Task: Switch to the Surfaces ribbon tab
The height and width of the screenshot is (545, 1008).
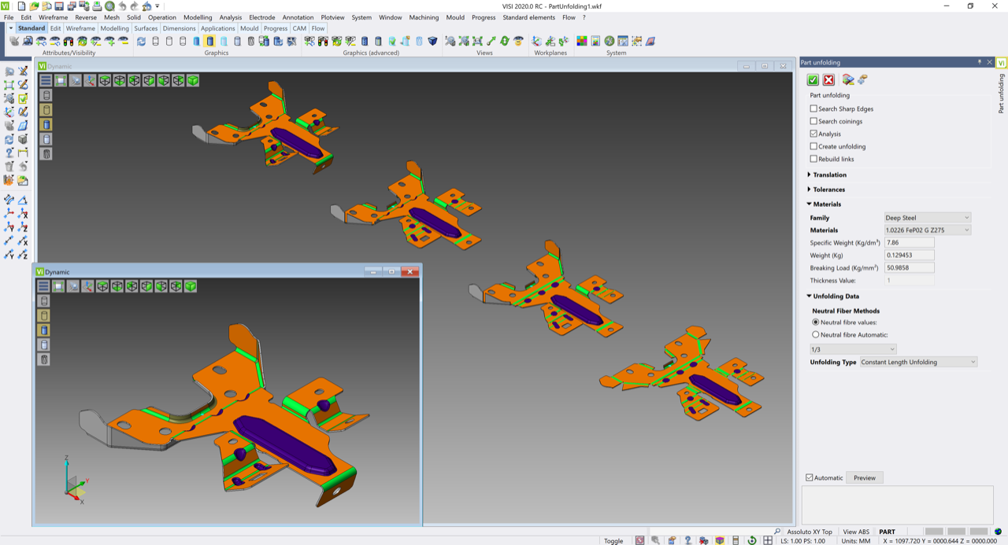Action: pyautogui.click(x=146, y=28)
